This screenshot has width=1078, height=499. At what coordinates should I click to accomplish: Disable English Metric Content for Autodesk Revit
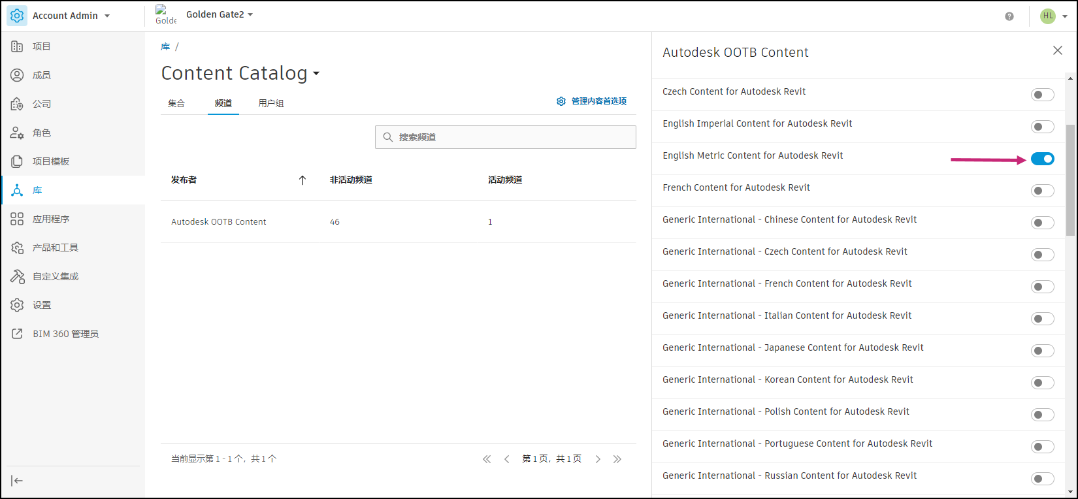(1043, 159)
